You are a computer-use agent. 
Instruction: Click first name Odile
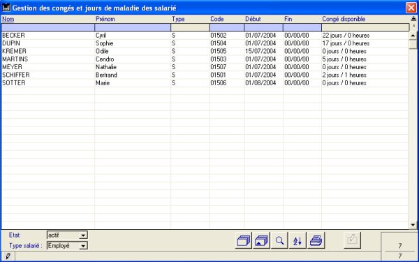tap(102, 51)
